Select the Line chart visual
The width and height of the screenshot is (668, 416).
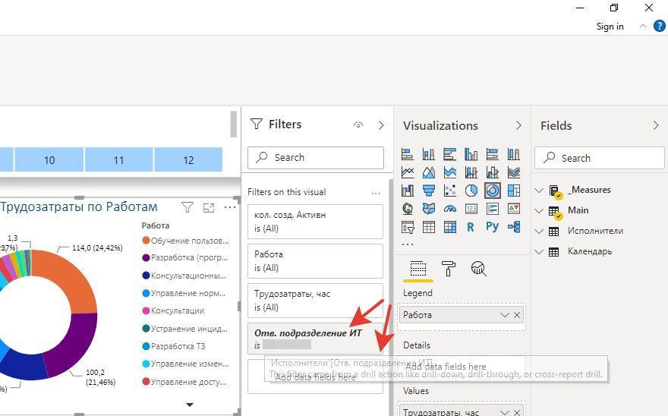coord(408,172)
